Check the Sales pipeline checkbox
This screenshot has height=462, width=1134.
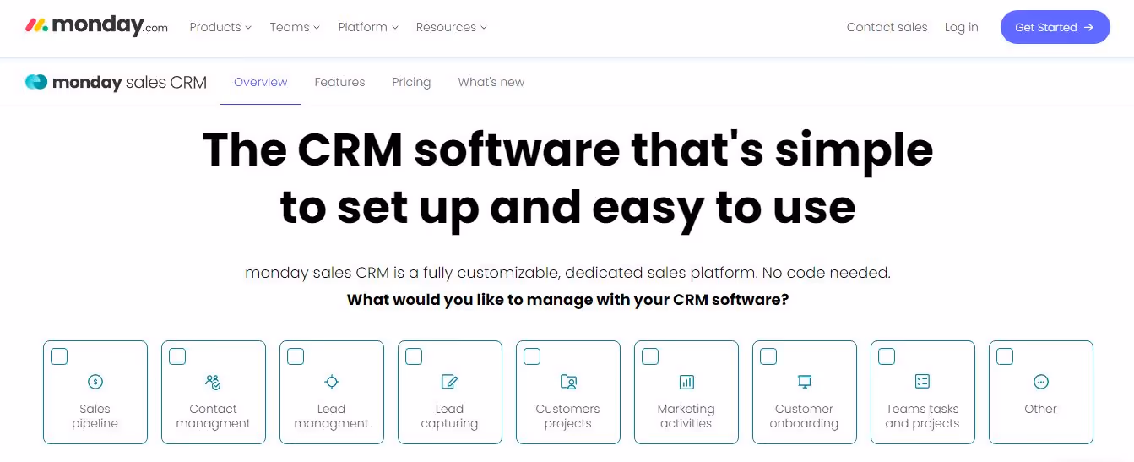[59, 356]
